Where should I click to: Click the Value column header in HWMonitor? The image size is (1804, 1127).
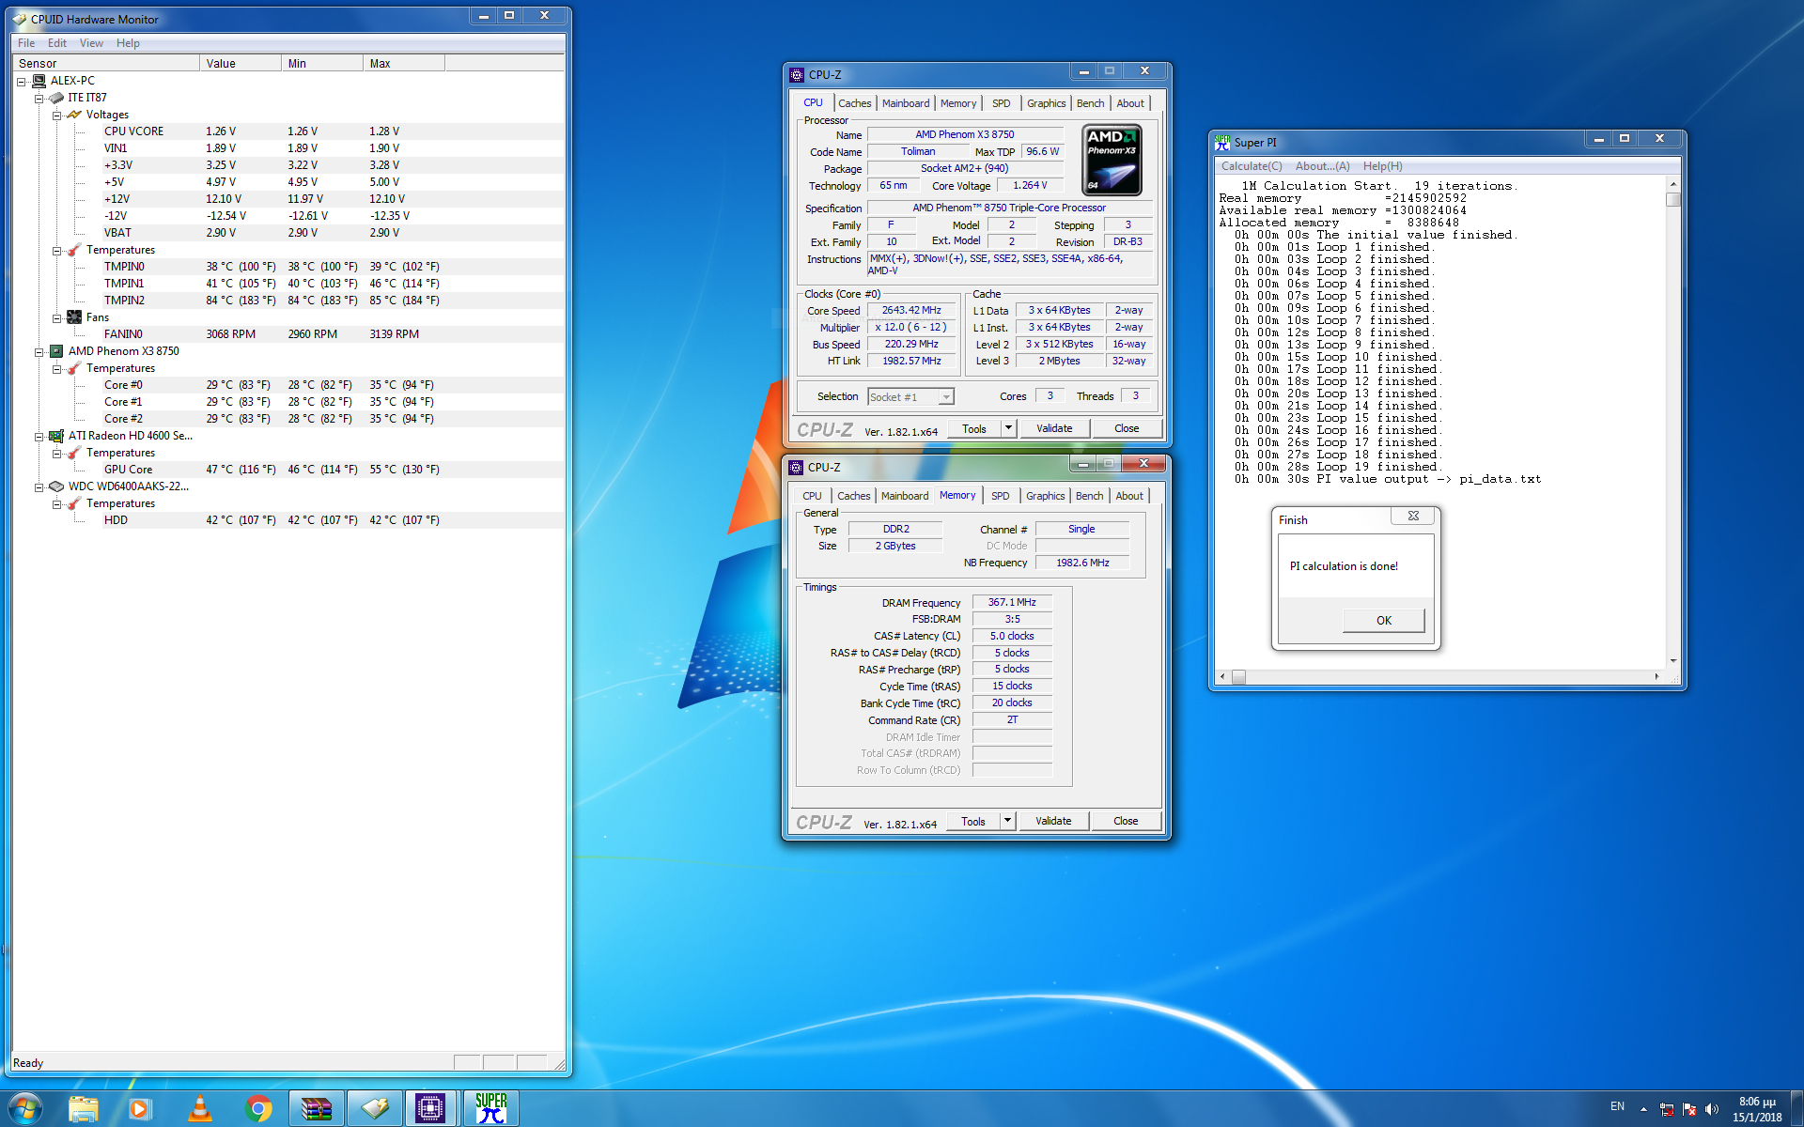(x=241, y=64)
